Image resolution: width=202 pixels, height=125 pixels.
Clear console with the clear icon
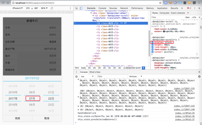(x=77, y=76)
